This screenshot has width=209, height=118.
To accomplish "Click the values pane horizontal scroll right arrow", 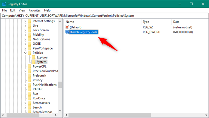I will [206, 115].
